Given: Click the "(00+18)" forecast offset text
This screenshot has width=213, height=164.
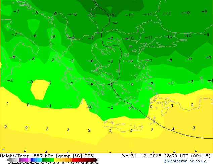Looking at the screenshot, I should pyautogui.click(x=201, y=156).
